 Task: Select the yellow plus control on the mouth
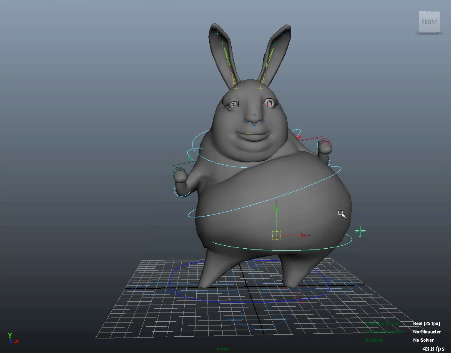249,134
